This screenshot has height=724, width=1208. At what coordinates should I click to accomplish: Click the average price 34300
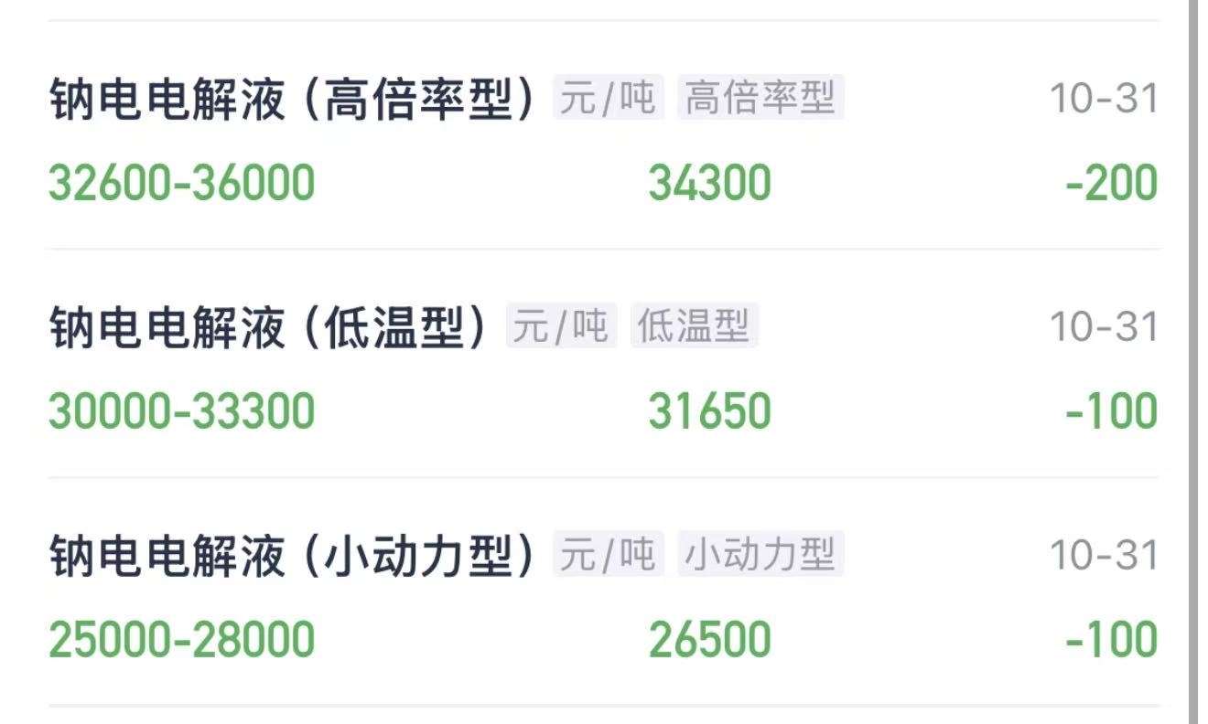(710, 183)
